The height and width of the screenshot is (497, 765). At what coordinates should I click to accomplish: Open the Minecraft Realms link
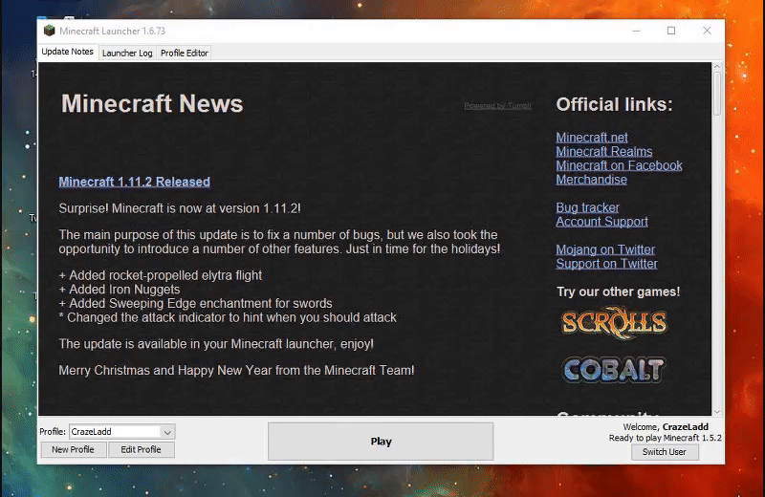click(604, 152)
